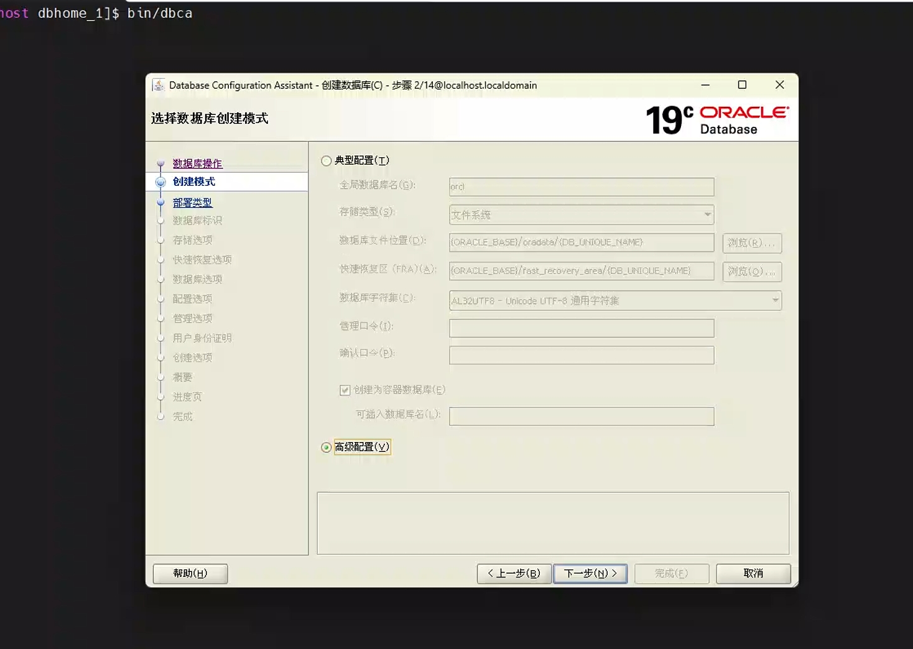Click the 帮助(H) button
Viewport: 913px width, 649px height.
190,574
